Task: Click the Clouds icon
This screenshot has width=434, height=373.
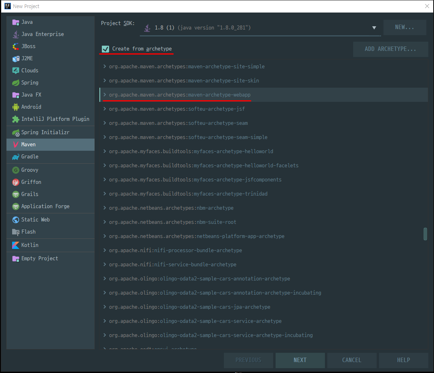Action: (x=16, y=71)
